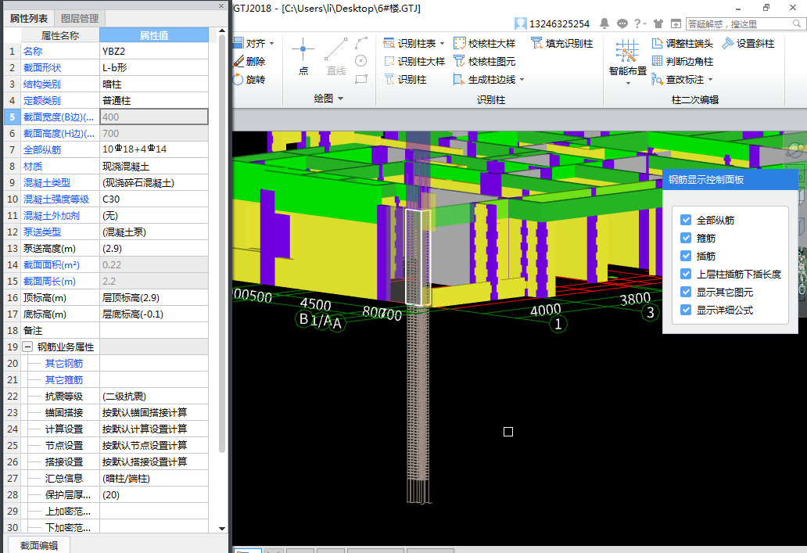Choose the arc drawing tool icon
807x553 pixels.
(361, 43)
